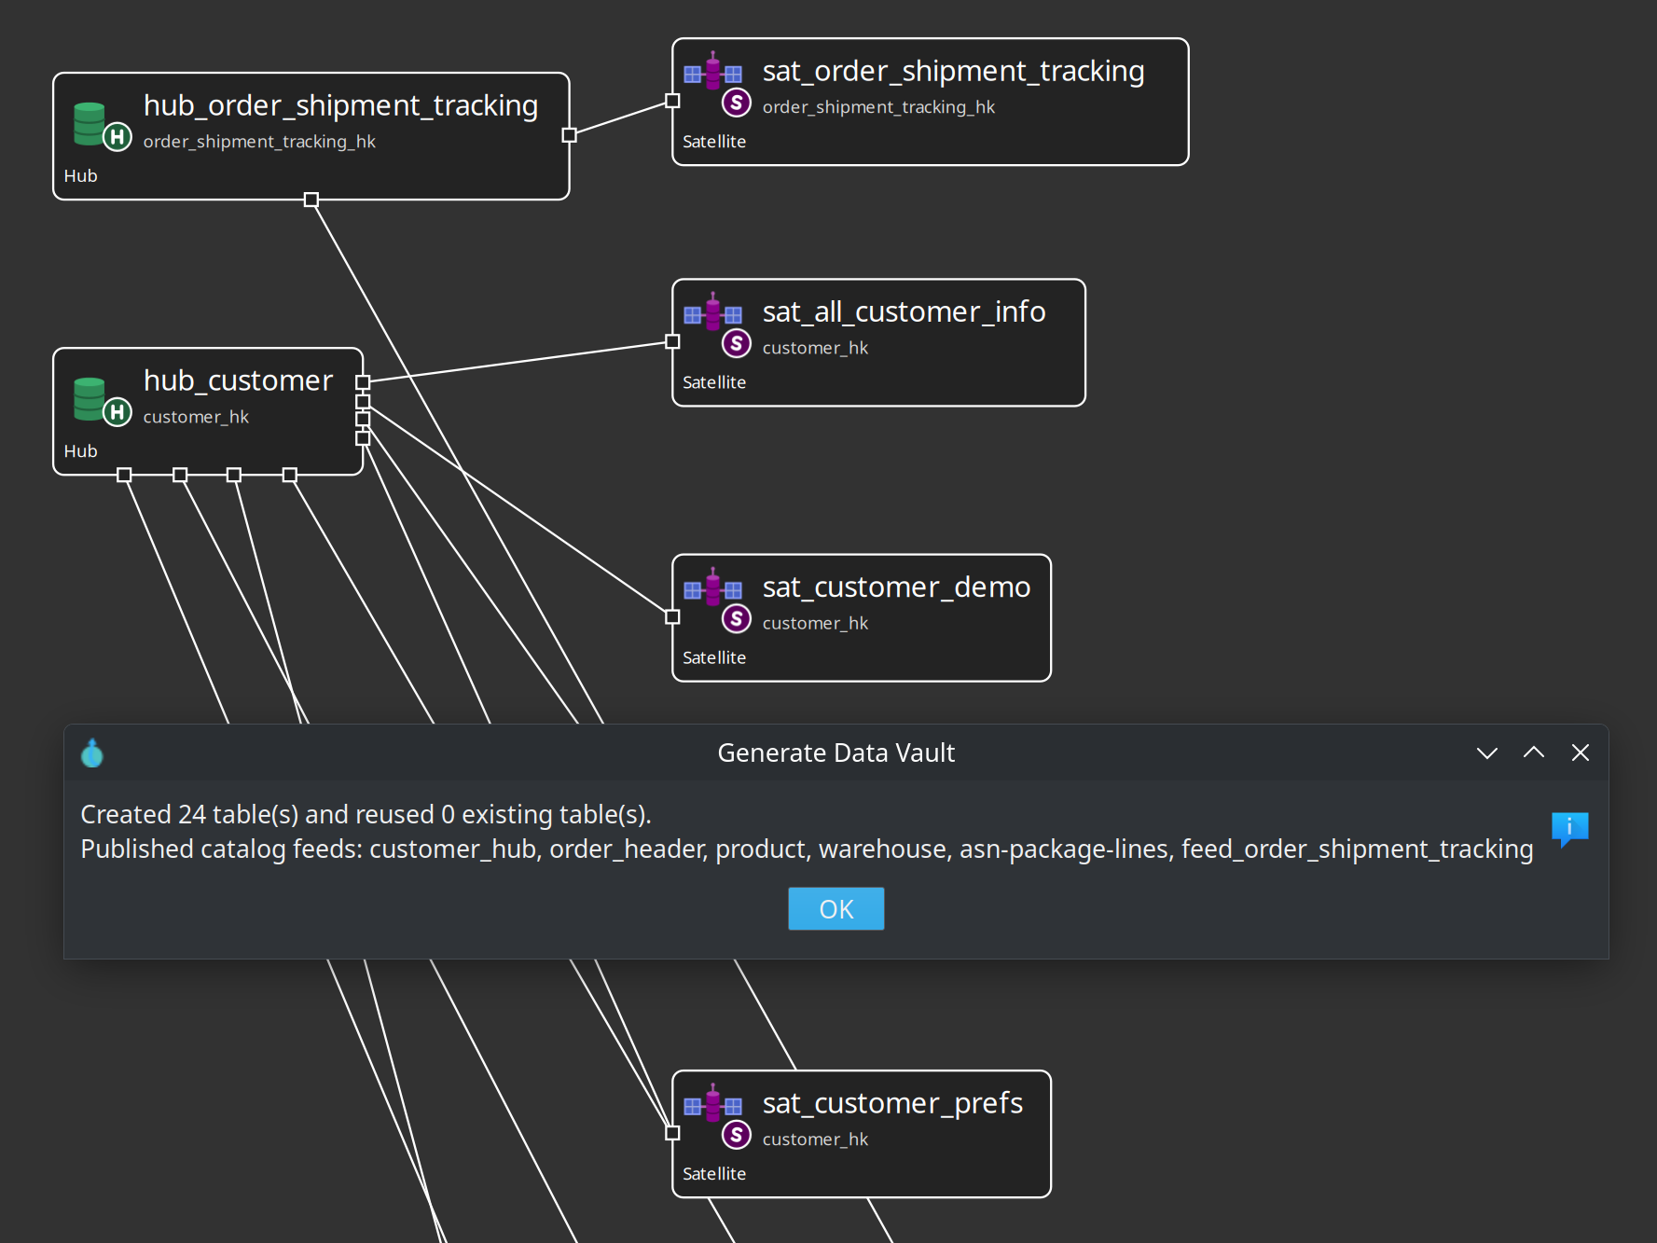Screen dimensions: 1657x1243
Task: Select the sat_customer_demo node title
Action: pyautogui.click(x=896, y=587)
